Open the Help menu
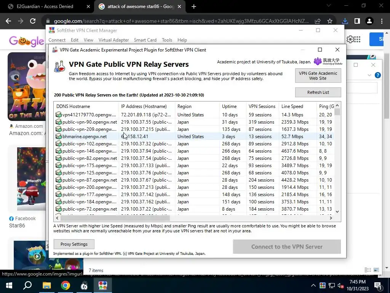The width and height of the screenshot is (390, 293). 182,40
